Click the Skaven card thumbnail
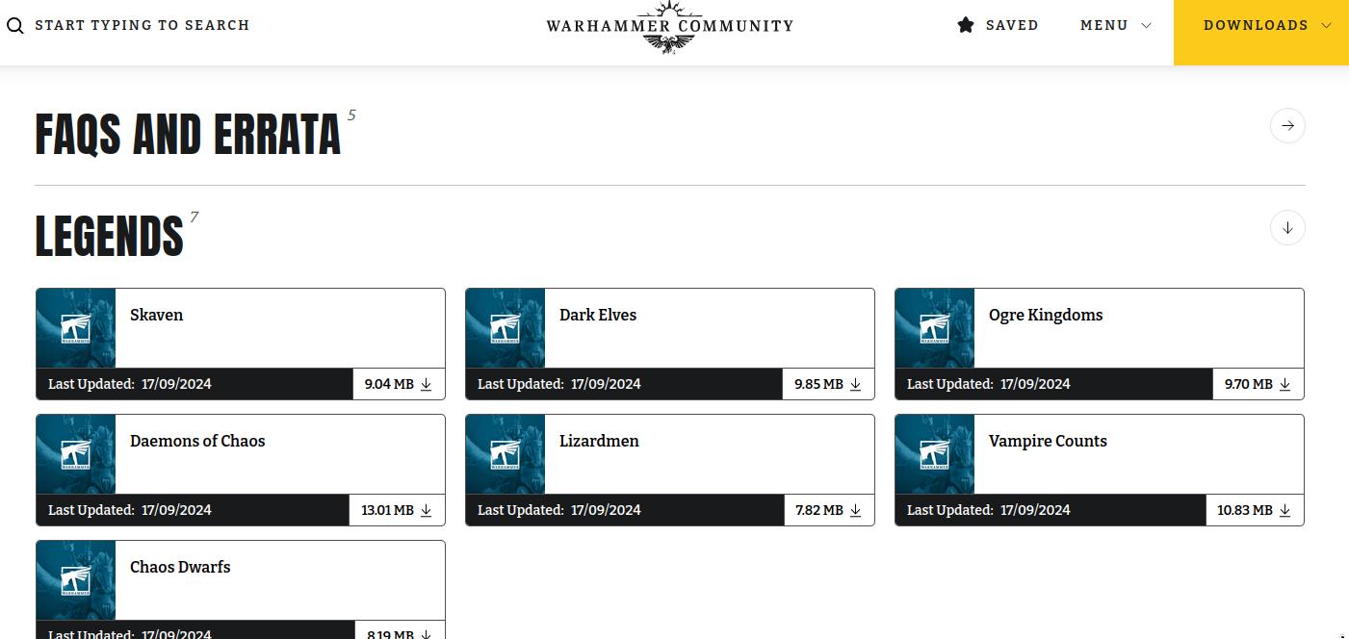This screenshot has width=1349, height=639. point(76,328)
